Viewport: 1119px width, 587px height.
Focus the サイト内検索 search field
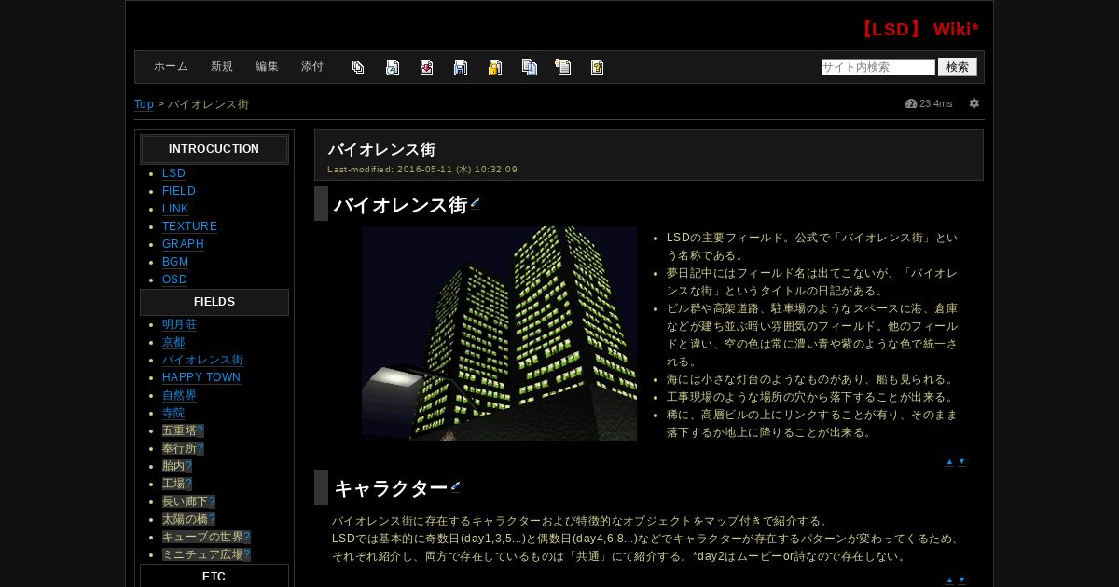[x=878, y=67]
